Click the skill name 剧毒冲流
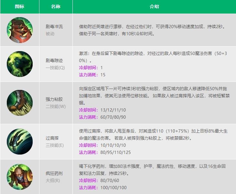 pyautogui.click(x=54, y=27)
